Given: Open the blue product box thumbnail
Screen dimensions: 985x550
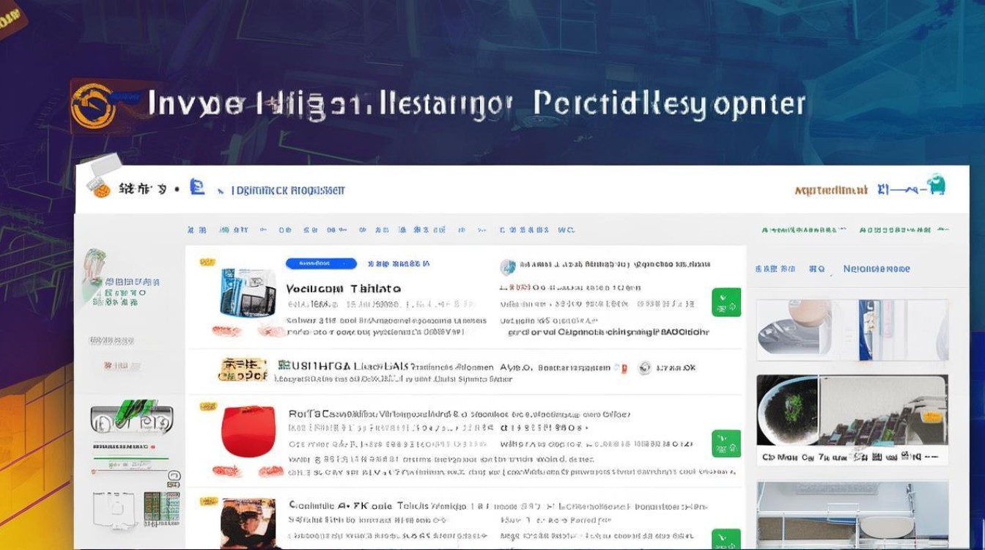Looking at the screenshot, I should 248,293.
